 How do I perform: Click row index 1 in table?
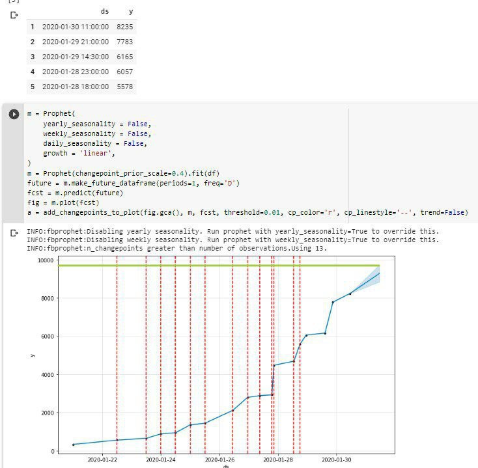click(33, 27)
